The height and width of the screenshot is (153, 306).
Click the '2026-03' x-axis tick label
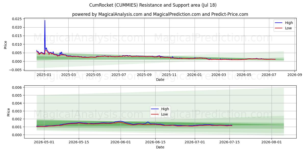coord(219,75)
